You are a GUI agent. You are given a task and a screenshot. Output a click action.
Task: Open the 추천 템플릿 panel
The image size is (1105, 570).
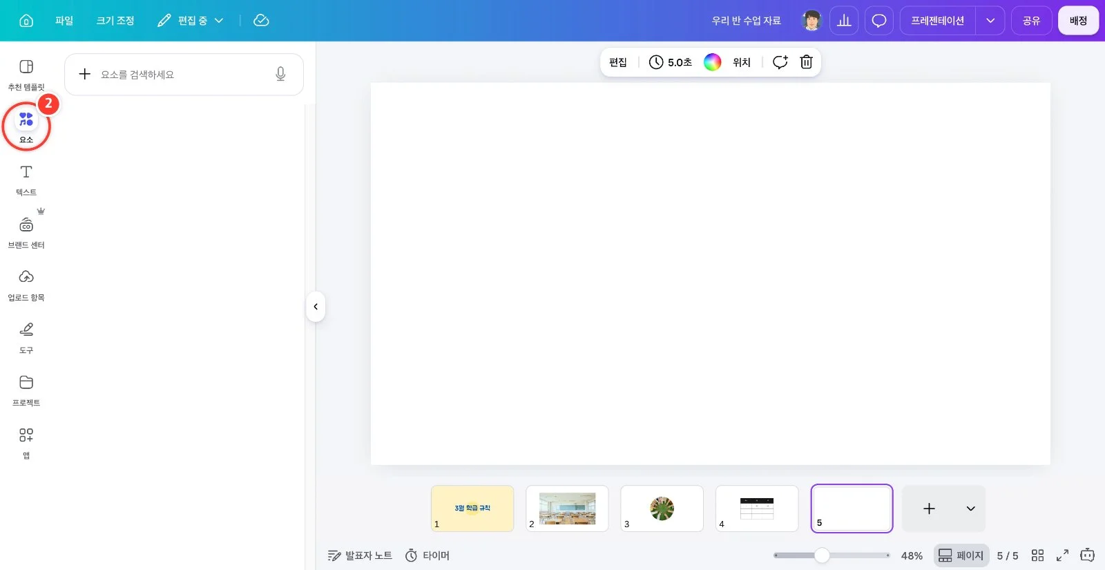click(x=26, y=75)
